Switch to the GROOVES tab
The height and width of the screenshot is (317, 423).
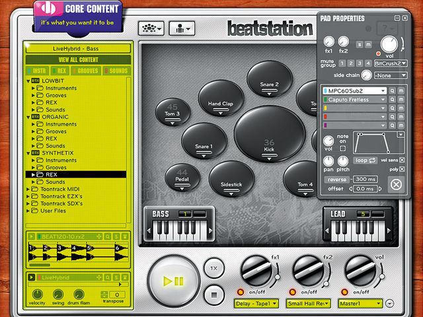click(86, 71)
